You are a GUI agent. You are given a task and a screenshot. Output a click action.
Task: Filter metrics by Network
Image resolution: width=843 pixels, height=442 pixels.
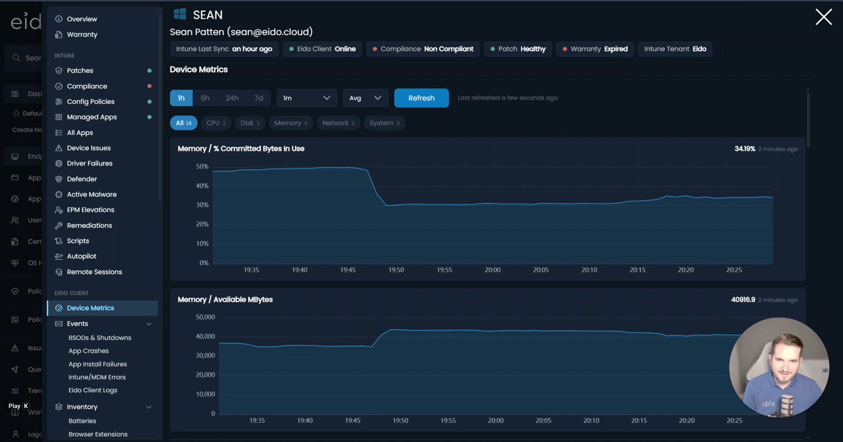pyautogui.click(x=338, y=123)
